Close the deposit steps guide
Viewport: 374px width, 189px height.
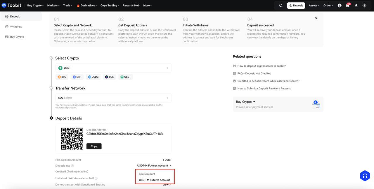pos(316,18)
